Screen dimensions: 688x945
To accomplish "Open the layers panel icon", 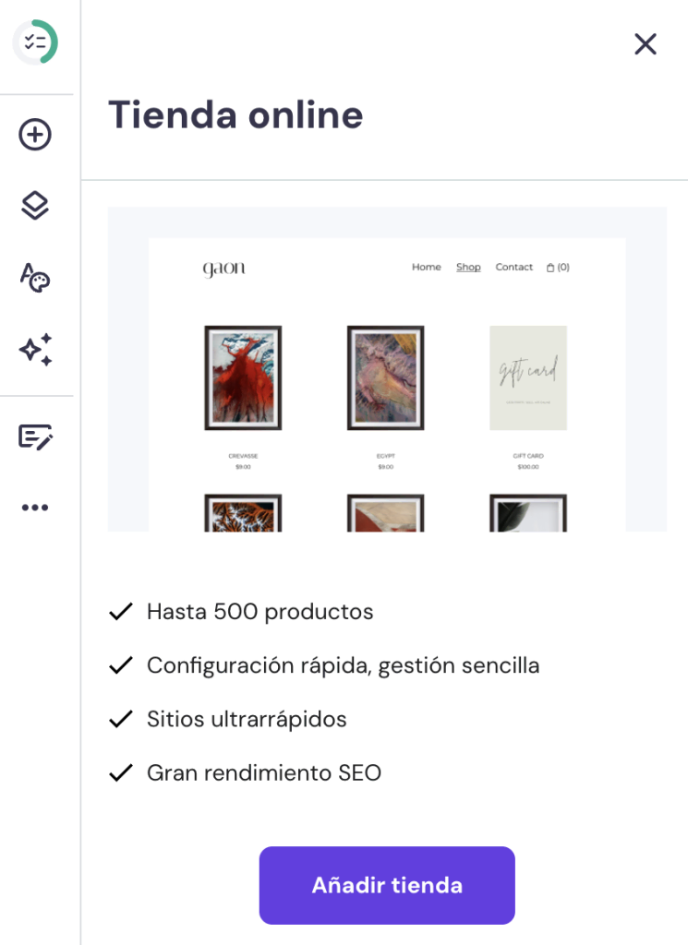I will pyautogui.click(x=35, y=206).
